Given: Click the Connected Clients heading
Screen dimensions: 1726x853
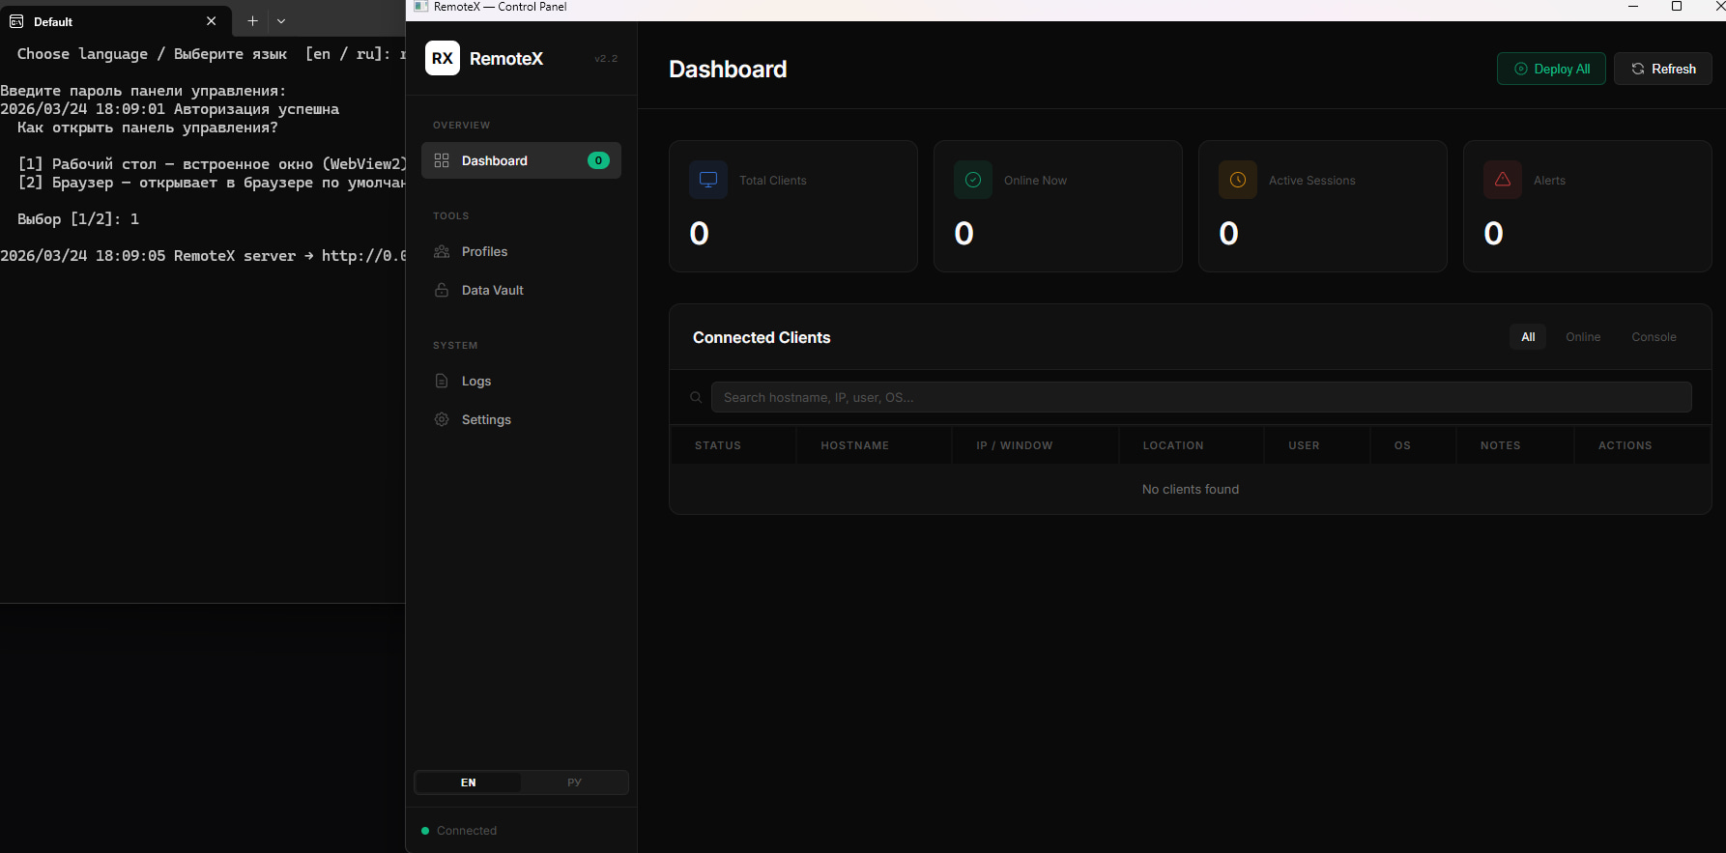Looking at the screenshot, I should click(762, 337).
